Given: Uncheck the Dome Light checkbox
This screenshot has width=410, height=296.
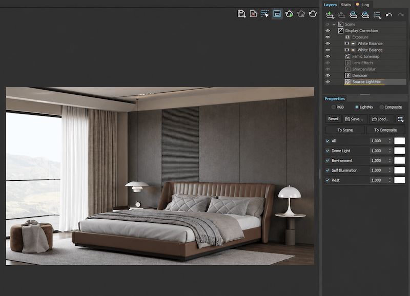Looking at the screenshot, I should 327,151.
